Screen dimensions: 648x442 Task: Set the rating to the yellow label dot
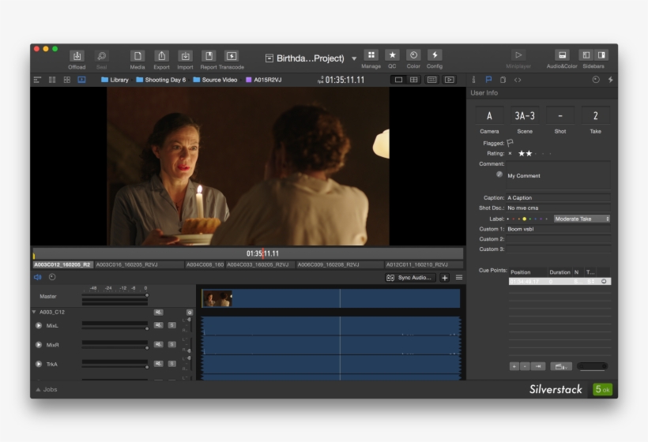pos(523,219)
